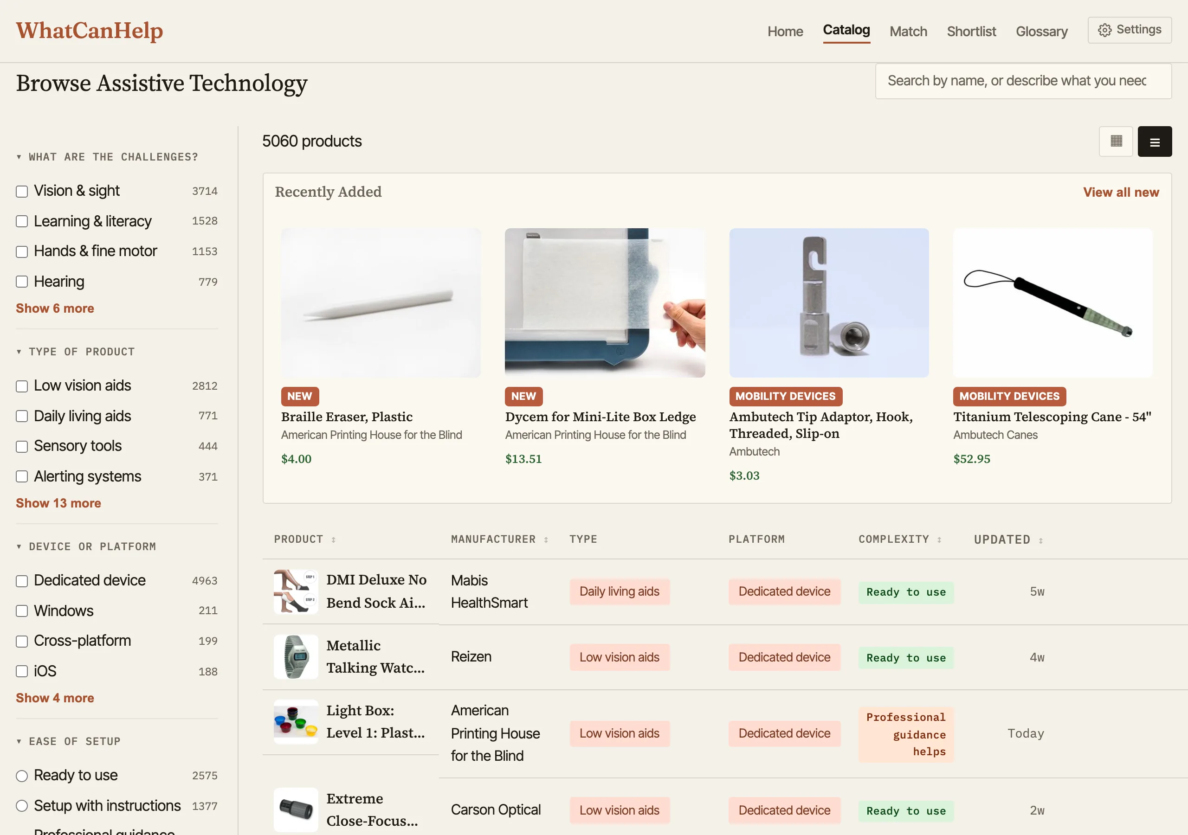Click NEW badge on Braille Eraser card

[300, 396]
